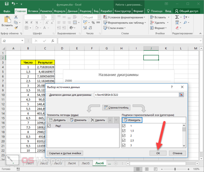Click the font color letter A icon

44,28
